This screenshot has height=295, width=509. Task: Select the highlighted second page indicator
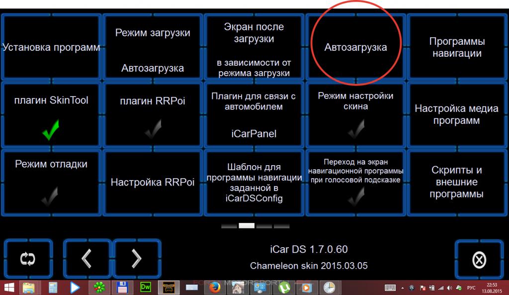(x=247, y=226)
